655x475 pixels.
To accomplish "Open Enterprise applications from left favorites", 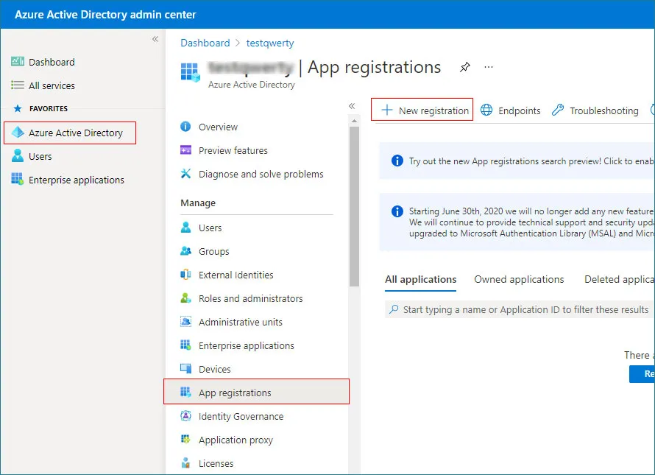I will click(x=76, y=180).
